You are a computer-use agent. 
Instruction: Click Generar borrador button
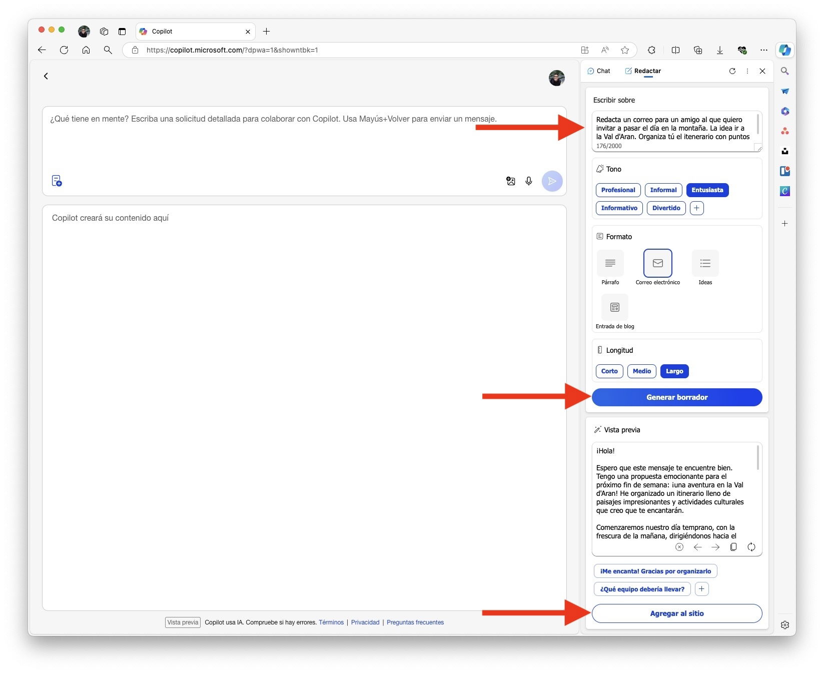pyautogui.click(x=676, y=397)
